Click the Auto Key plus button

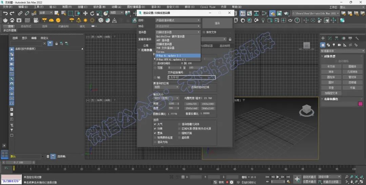pyautogui.click(x=297, y=179)
